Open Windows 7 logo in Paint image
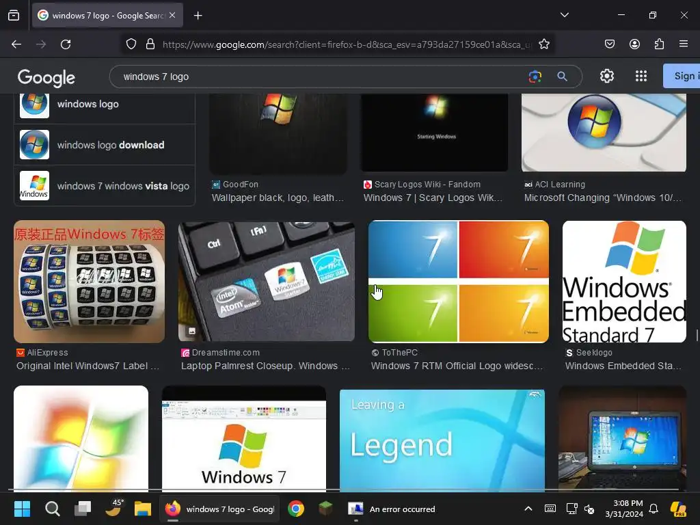This screenshot has height=525, width=700. coord(244,438)
